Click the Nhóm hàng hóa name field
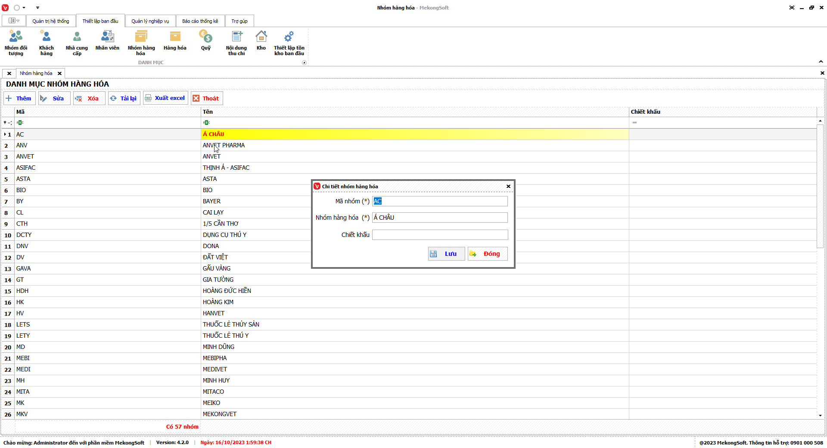Screen dimensions: 827x448 tap(440, 218)
